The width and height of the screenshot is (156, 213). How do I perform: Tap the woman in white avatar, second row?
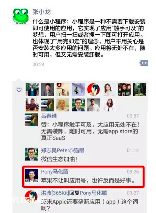point(109,105)
